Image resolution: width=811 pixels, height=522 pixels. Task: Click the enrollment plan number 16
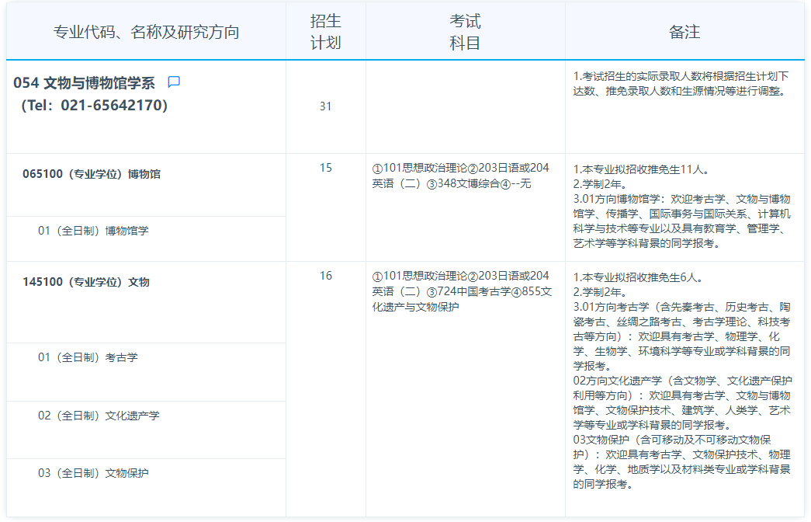point(325,276)
